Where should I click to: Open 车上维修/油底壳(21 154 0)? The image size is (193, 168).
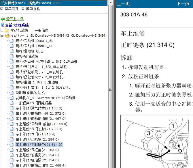pos(37,155)
